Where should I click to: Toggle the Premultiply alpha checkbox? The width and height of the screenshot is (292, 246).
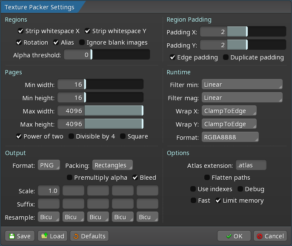click(69, 178)
